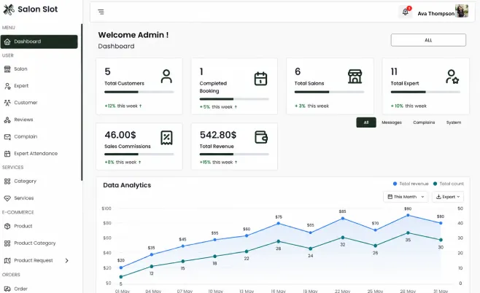Screen dimensions: 480x293
Task: Open the Export dropdown menu
Action: 448,197
